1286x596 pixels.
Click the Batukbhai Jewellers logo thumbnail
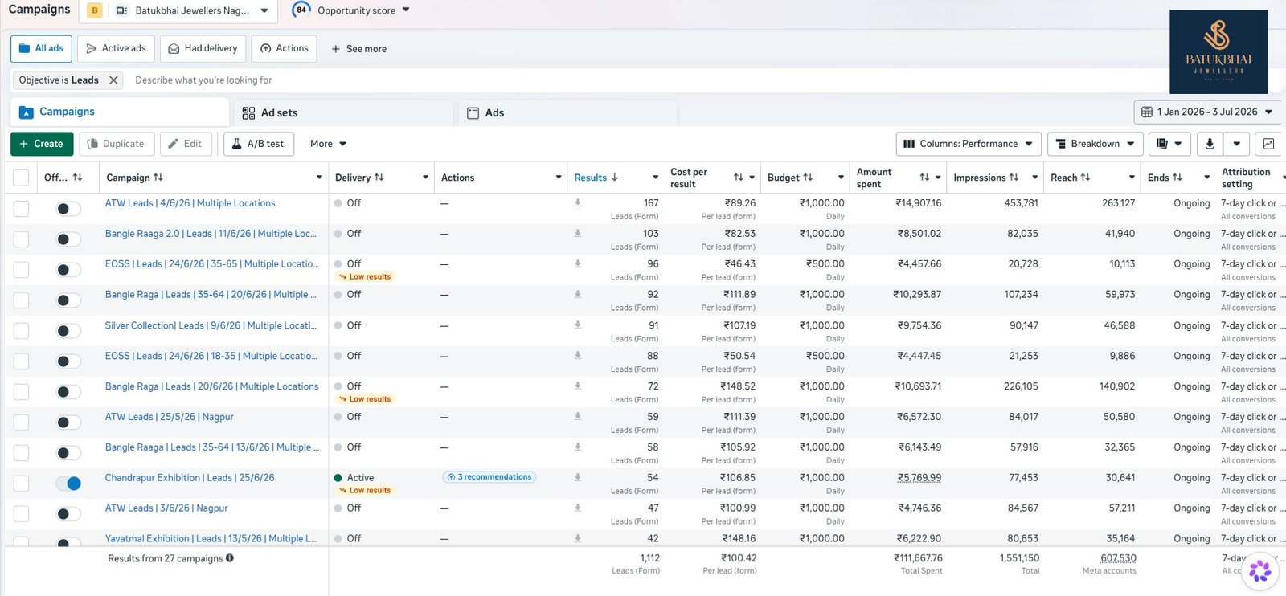[x=1218, y=52]
